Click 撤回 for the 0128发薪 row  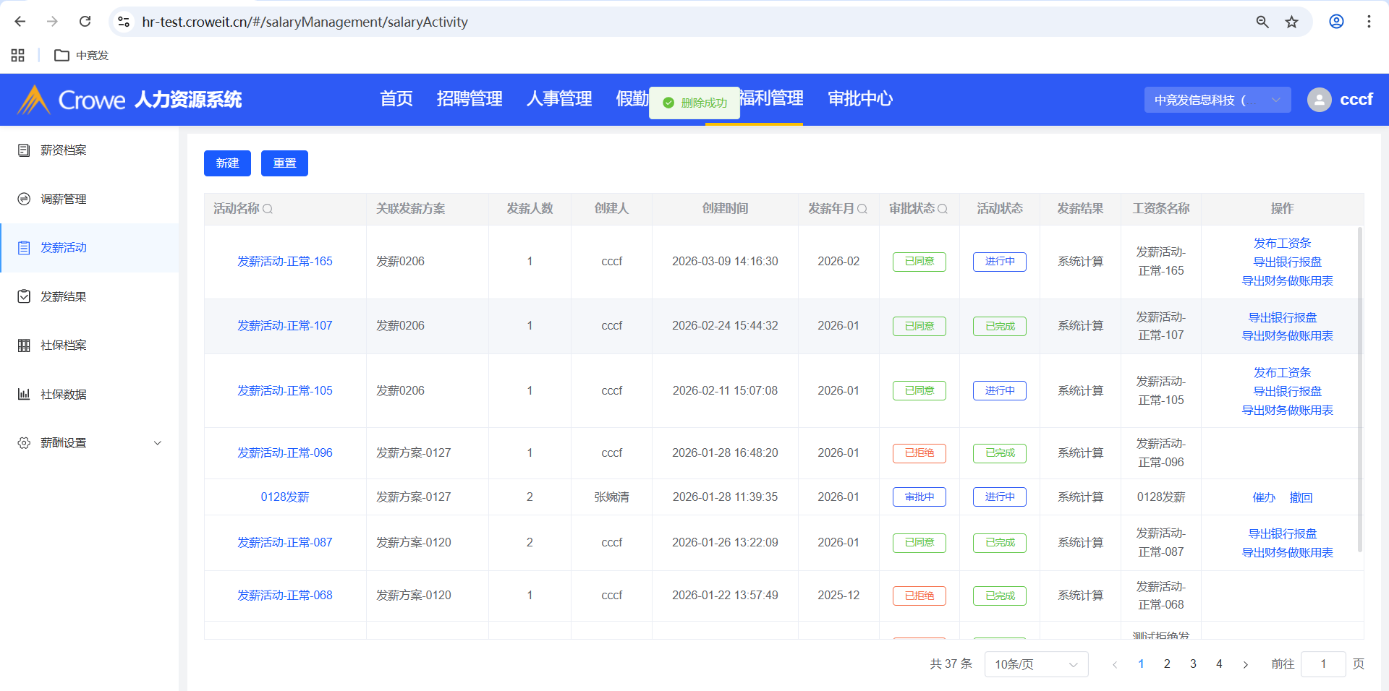tap(1301, 497)
